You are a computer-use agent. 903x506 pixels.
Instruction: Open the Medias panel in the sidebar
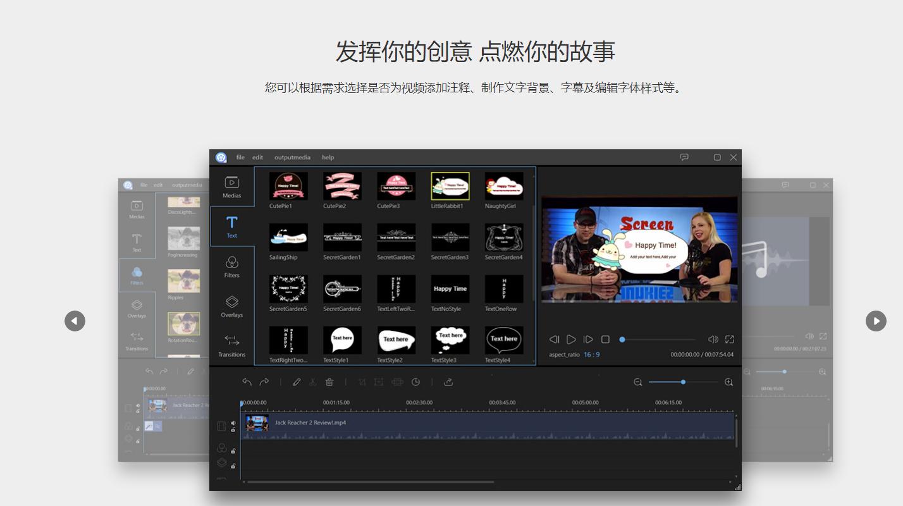232,187
